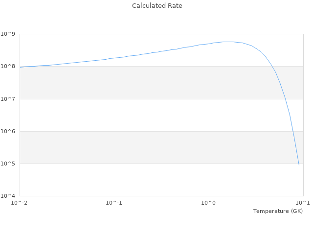Click the peak of the blue rate curve

(228, 42)
